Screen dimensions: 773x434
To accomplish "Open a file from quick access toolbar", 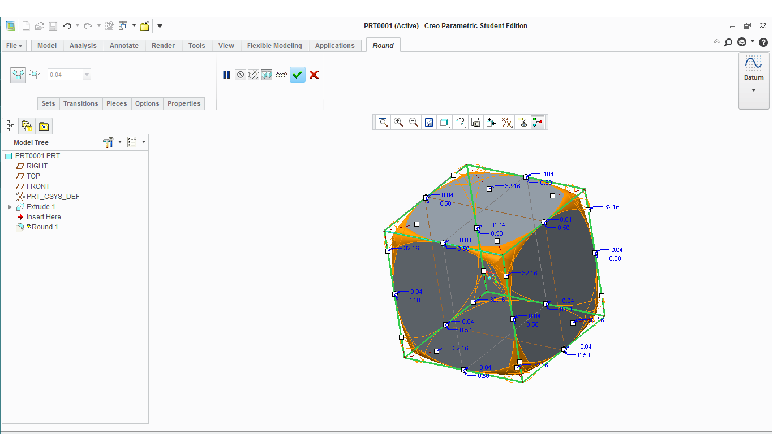I will coord(39,26).
